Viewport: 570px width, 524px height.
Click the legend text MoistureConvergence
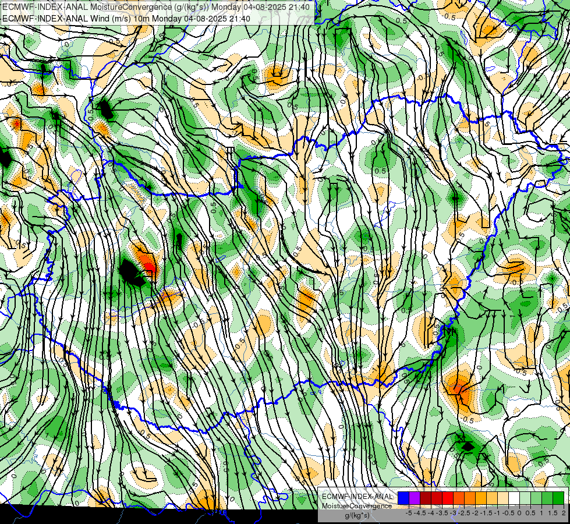357,506
